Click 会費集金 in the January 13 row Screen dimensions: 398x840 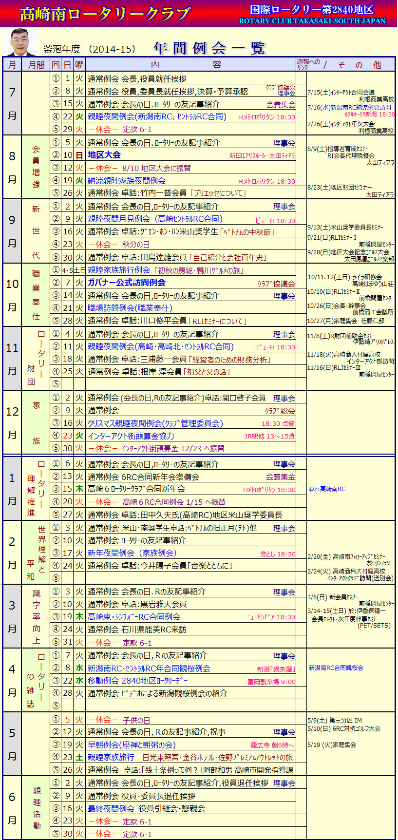pos(281,477)
